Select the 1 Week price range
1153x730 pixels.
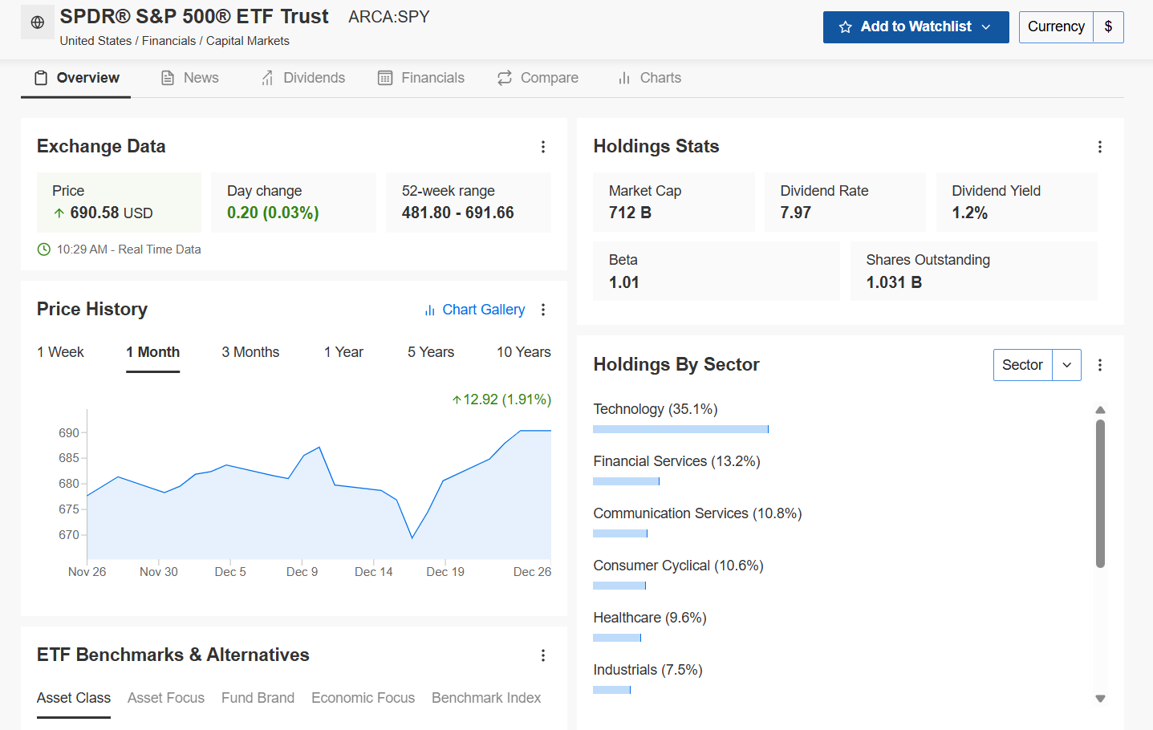(x=60, y=352)
